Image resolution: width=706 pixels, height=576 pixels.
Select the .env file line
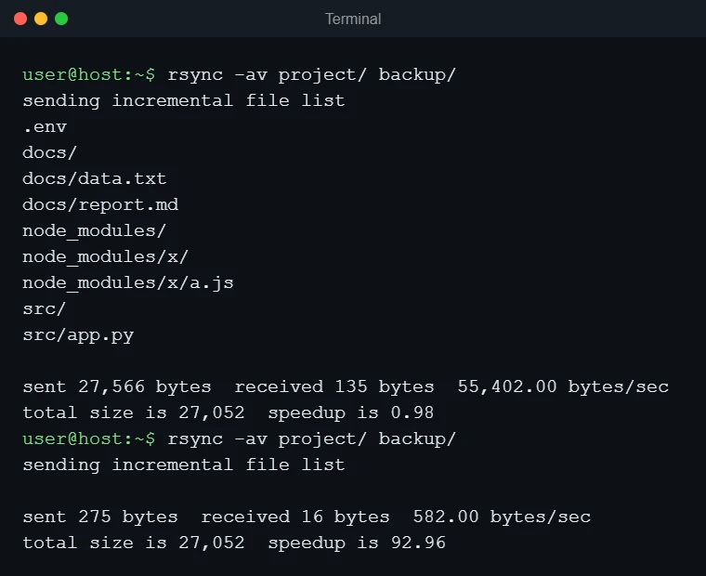[x=45, y=127]
